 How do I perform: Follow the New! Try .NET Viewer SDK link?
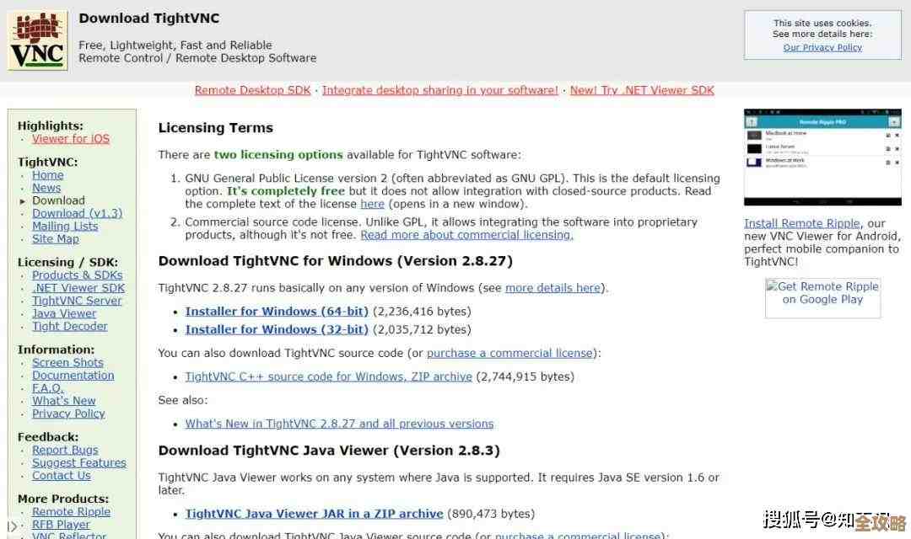click(x=641, y=90)
